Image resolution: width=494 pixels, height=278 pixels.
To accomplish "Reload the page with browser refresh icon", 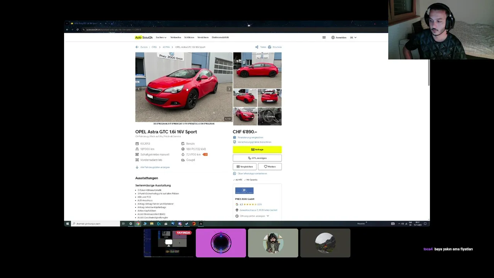I will point(78,30).
